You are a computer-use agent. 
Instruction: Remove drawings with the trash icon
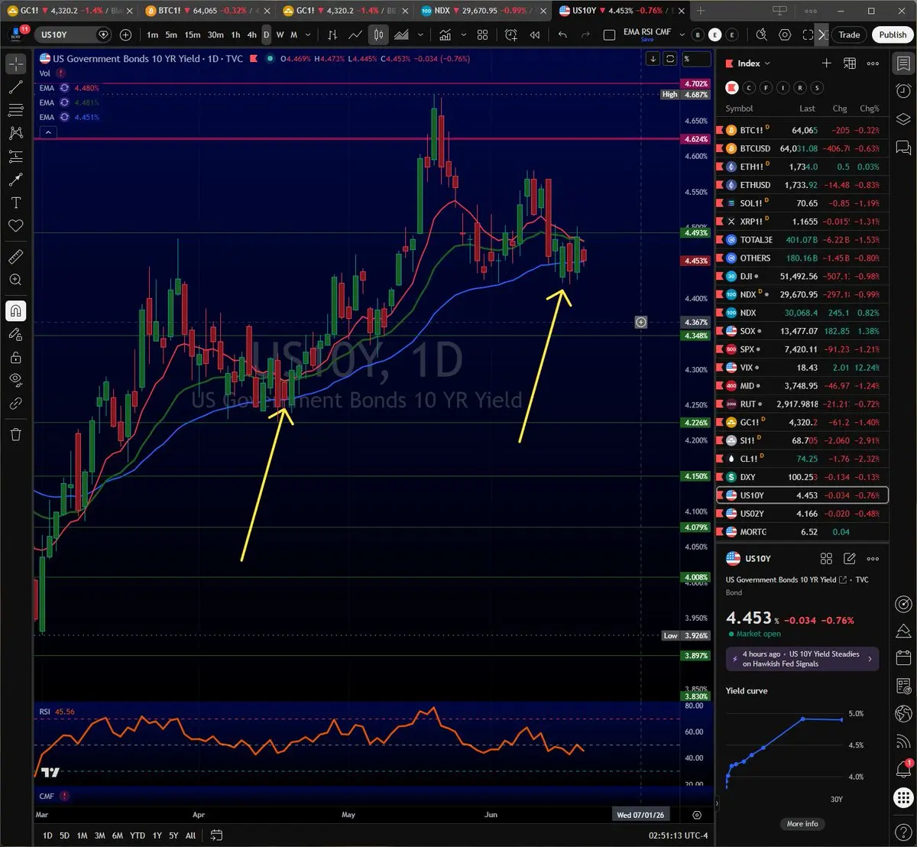(16, 434)
